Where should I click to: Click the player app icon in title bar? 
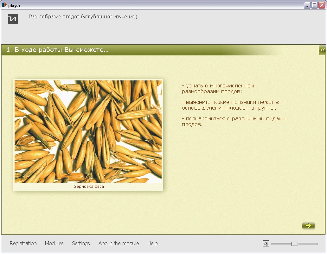4,5
